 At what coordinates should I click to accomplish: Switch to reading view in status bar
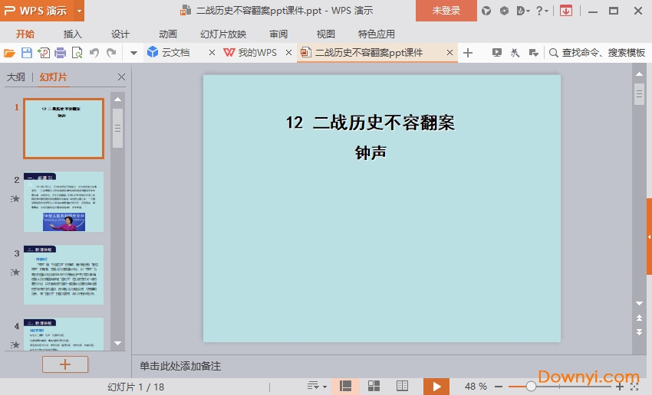[402, 387]
